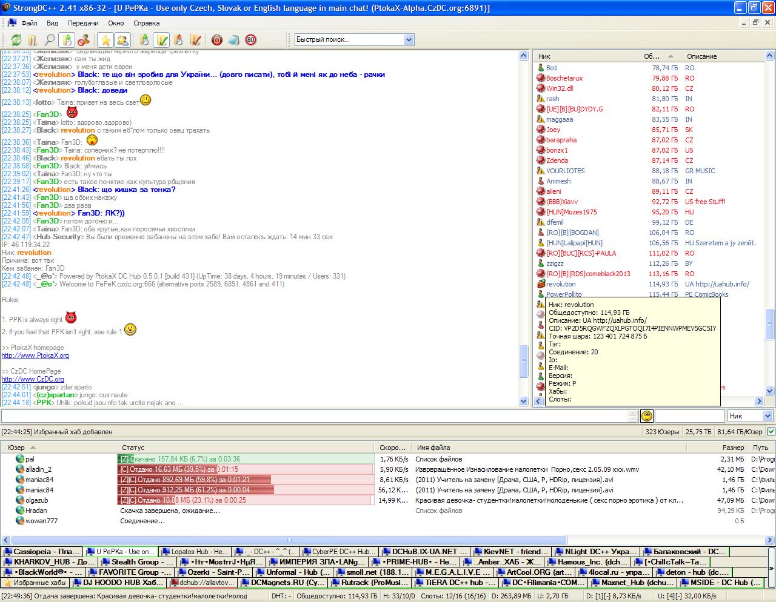776x602 pixels.
Task: Click the red power button toolbar icon
Action: coord(217,40)
